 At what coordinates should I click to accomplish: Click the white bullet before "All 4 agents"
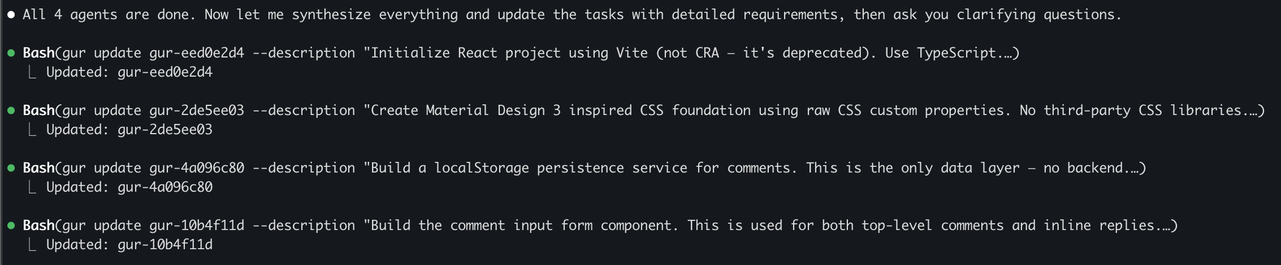tap(11, 15)
